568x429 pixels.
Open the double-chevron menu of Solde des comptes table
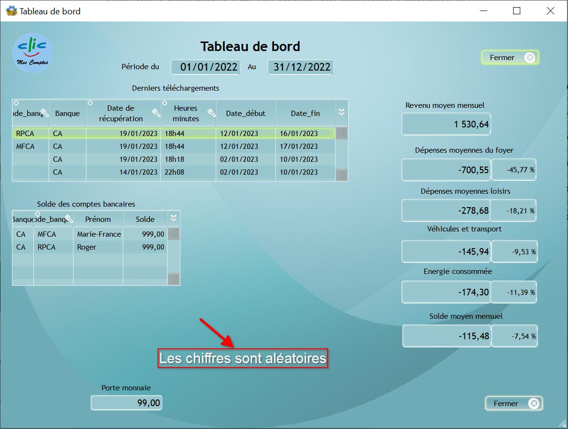click(174, 218)
